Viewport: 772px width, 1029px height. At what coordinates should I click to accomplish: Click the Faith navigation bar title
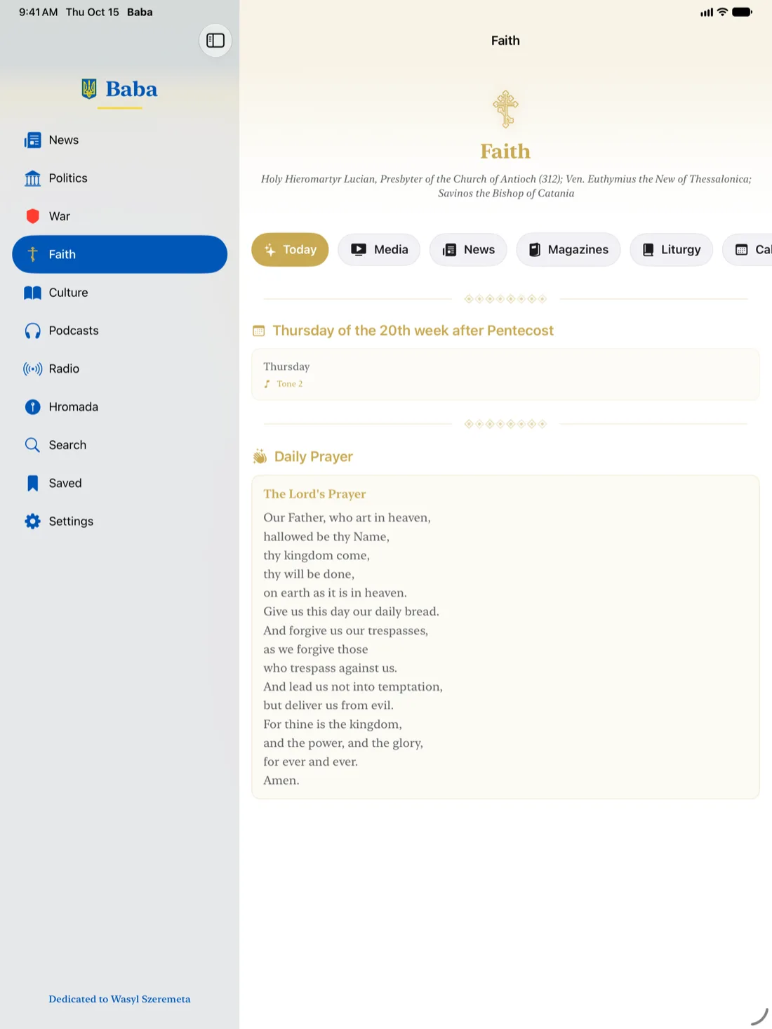[x=505, y=41]
